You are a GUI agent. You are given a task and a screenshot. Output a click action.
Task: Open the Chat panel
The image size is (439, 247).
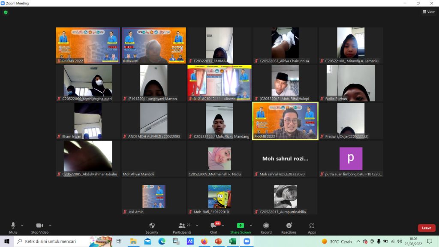213,226
